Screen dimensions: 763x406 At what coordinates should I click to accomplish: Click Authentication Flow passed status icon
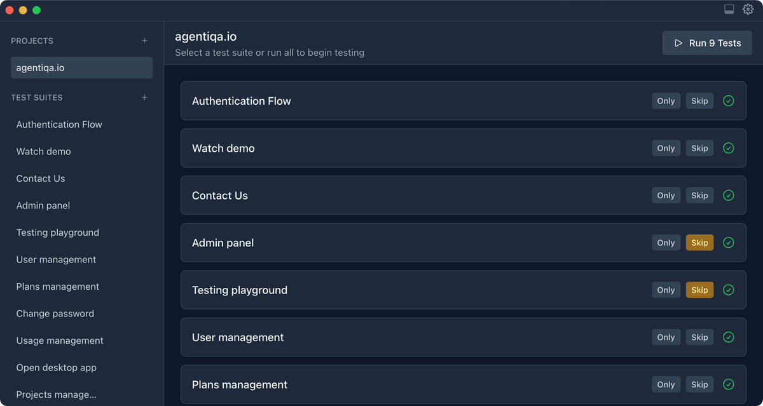(x=729, y=101)
